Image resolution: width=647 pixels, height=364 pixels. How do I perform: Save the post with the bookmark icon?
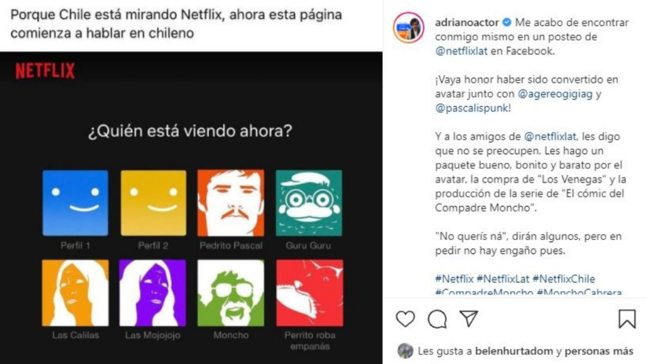(627, 319)
